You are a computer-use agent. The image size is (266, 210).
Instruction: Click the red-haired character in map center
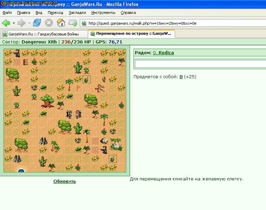pos(78,114)
